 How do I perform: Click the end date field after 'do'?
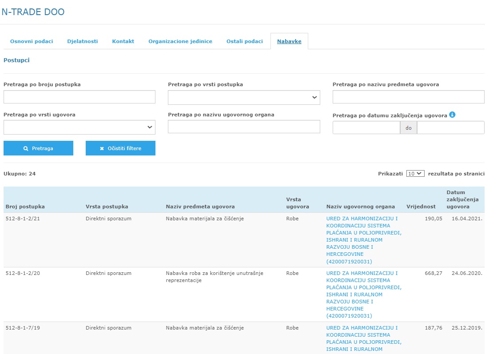[450, 128]
